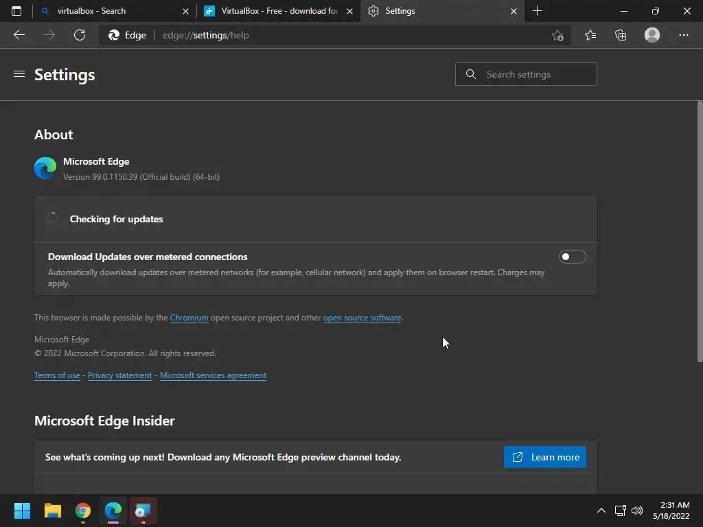Add this page to favorites star icon
Viewport: 703px width, 527px height.
557,35
